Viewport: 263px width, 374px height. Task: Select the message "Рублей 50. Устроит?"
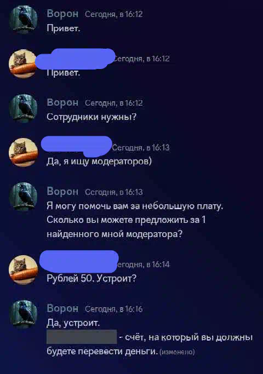click(x=92, y=278)
